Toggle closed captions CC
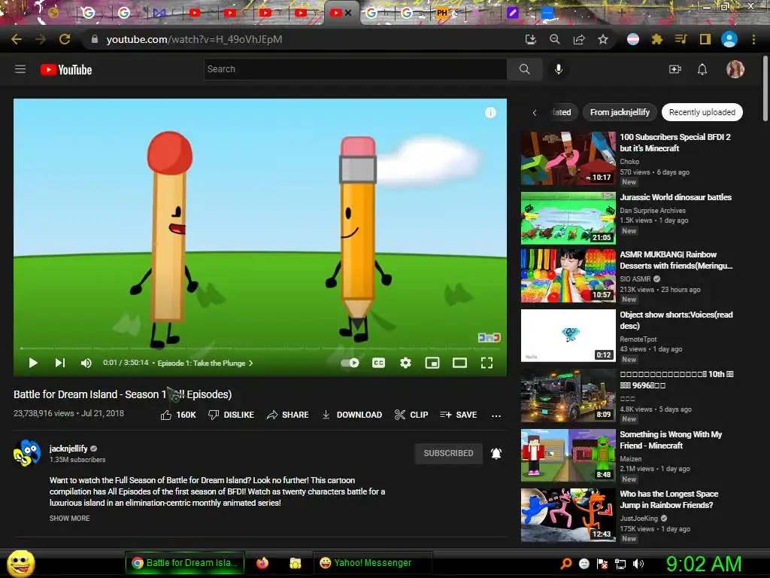This screenshot has height=578, width=770. coord(378,363)
